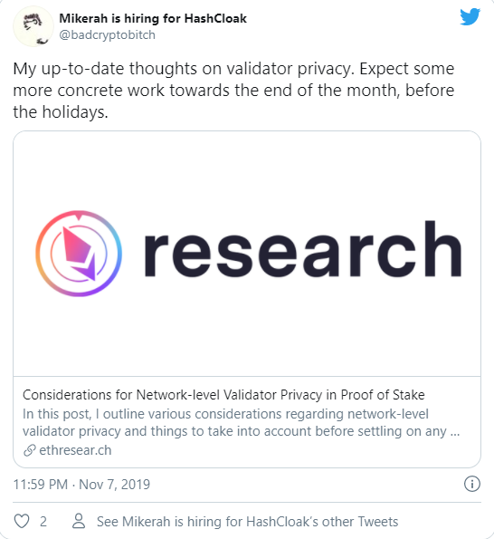Click blank area of the link card below logo
This screenshot has width=494, height=539.
(247, 337)
